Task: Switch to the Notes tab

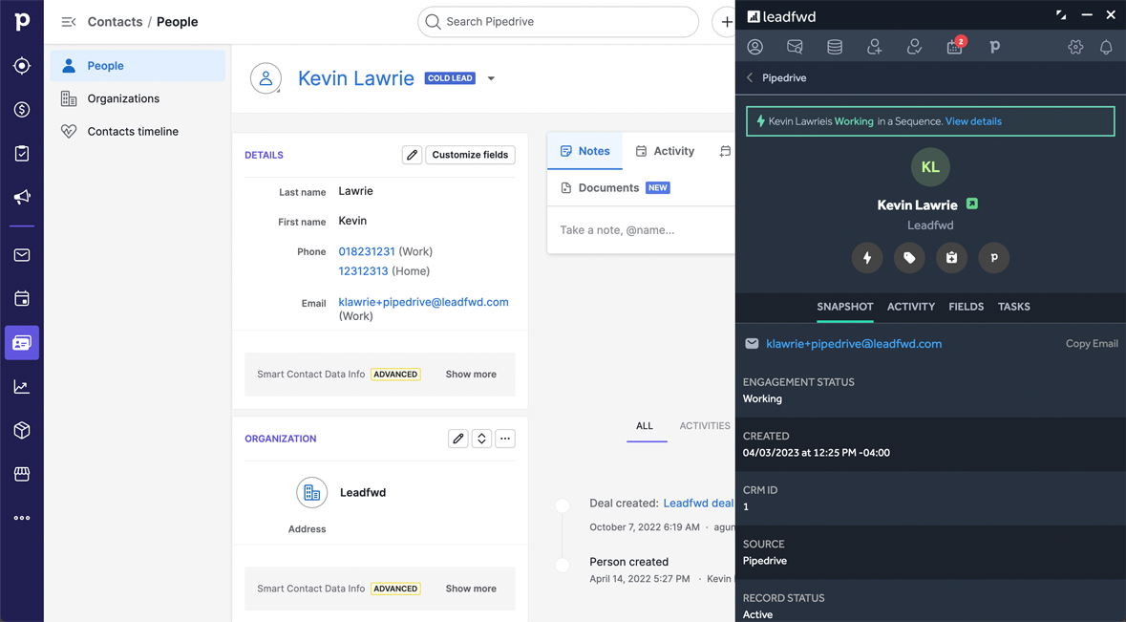Action: pyautogui.click(x=584, y=151)
